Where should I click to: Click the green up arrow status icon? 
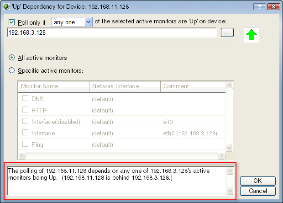[x=252, y=35]
